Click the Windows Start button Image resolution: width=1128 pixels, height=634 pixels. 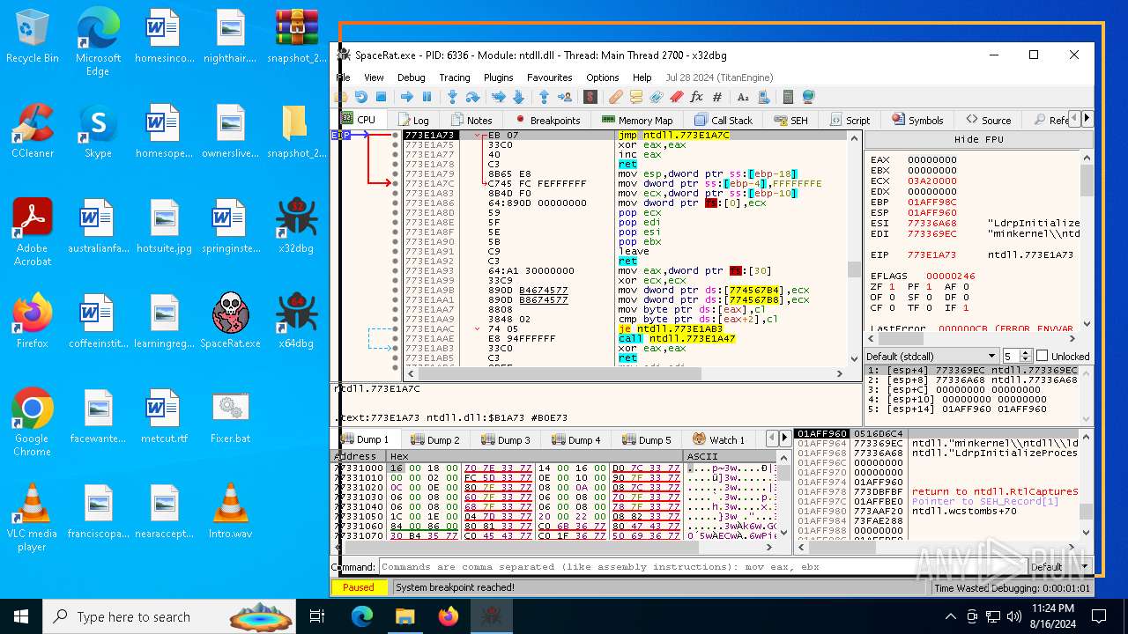[x=20, y=616]
